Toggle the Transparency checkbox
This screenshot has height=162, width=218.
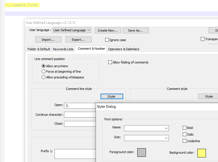(202, 39)
